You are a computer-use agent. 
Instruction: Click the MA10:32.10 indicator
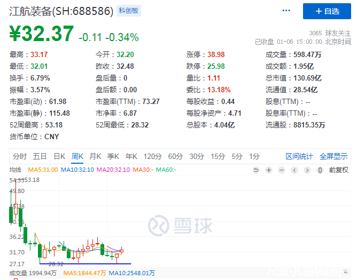[77, 170]
